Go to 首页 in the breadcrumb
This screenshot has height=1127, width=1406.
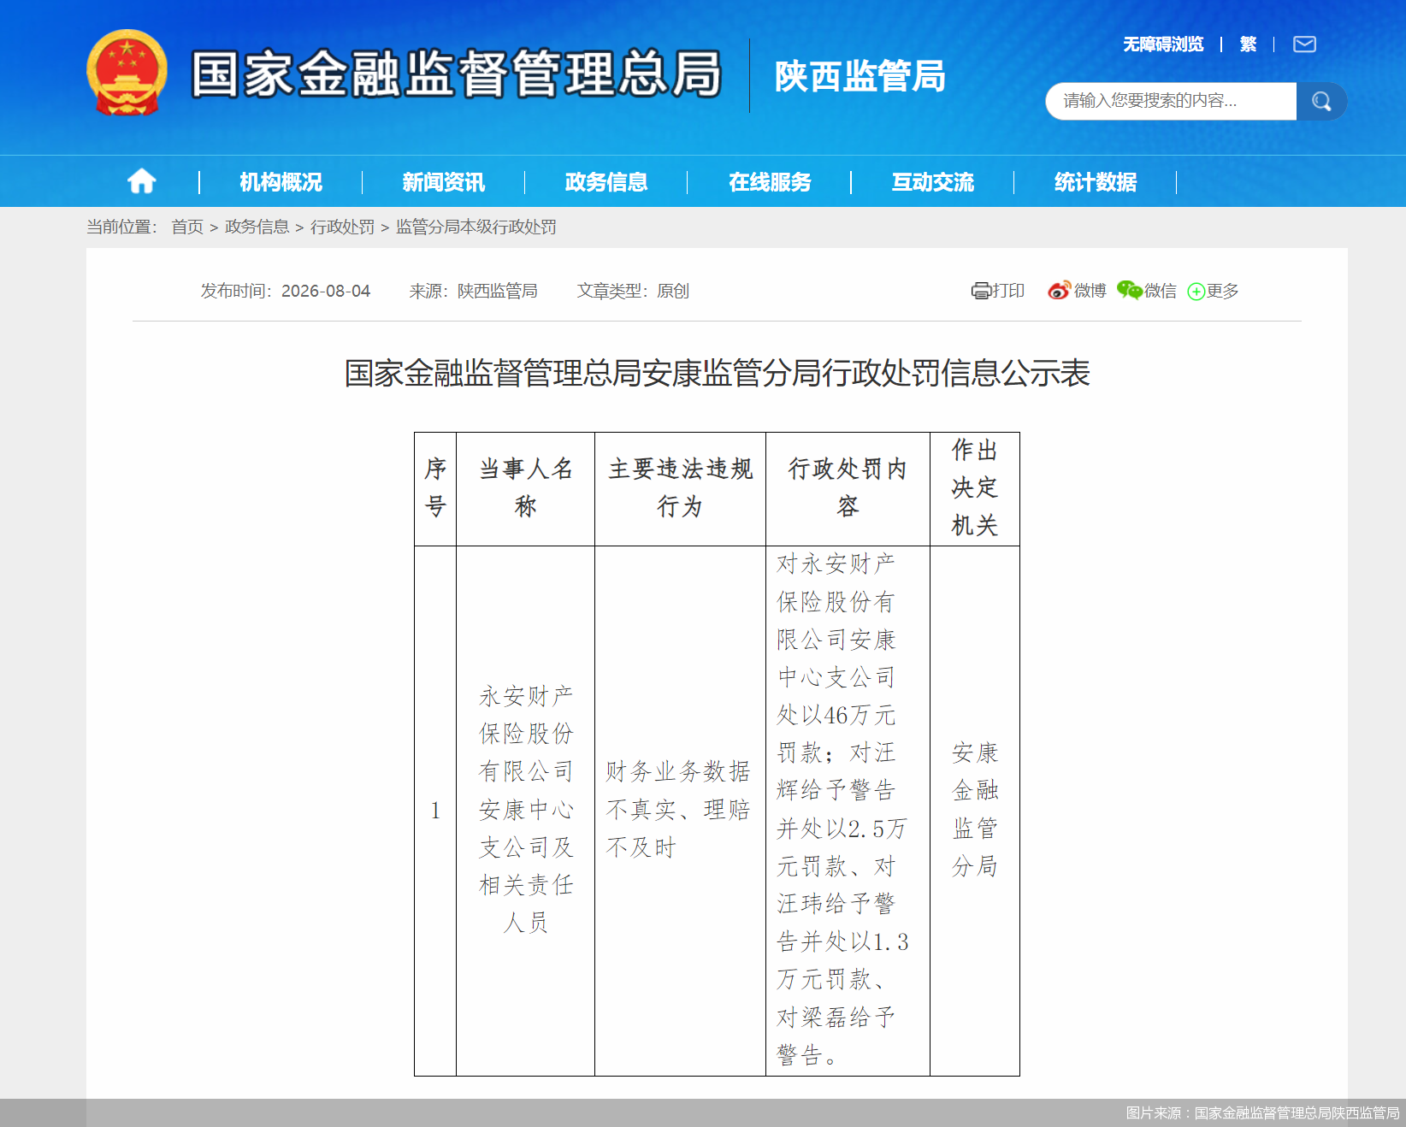click(187, 227)
